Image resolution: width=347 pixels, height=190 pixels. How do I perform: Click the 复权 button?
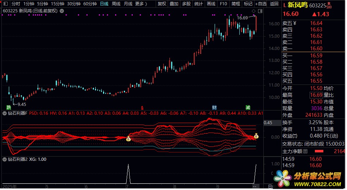coord(162,4)
